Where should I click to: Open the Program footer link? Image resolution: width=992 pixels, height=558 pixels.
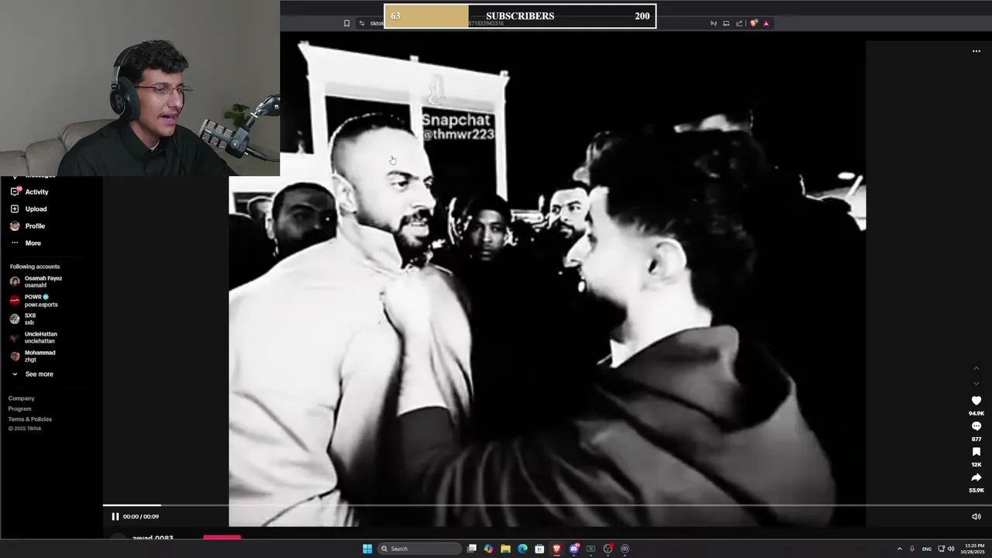tap(20, 408)
